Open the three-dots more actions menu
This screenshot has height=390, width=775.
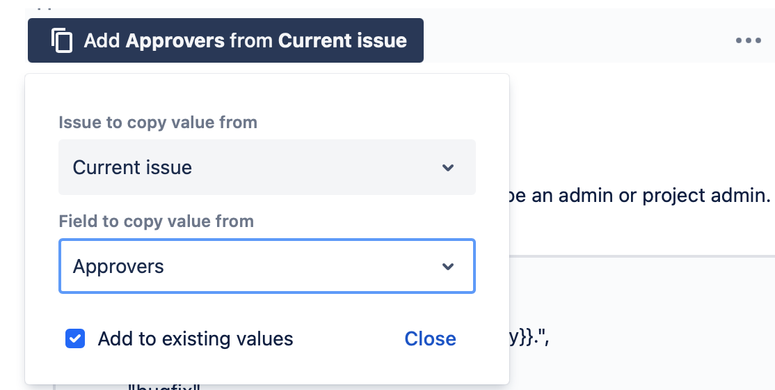[748, 40]
